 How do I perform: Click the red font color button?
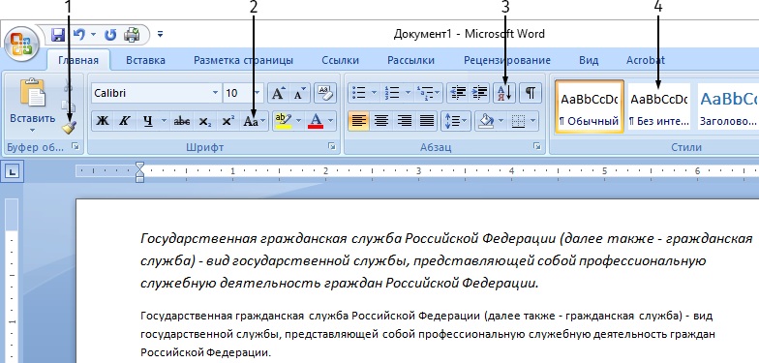[316, 121]
